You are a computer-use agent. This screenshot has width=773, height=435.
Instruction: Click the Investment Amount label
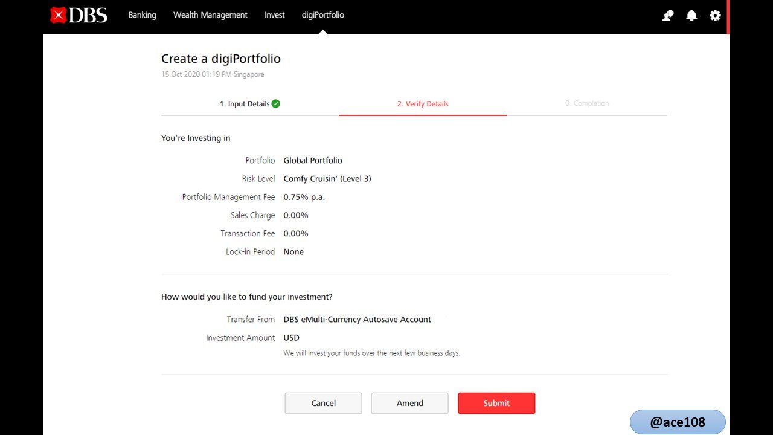tap(240, 338)
